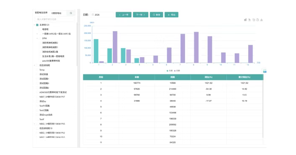296x155 pixels.
Task: Click table cell 70224
Action: (173, 136)
